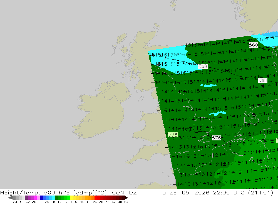Screen dimensions: 278x203
Task: Click the '(21+01)' forecast run text
Action: [261, 193]
